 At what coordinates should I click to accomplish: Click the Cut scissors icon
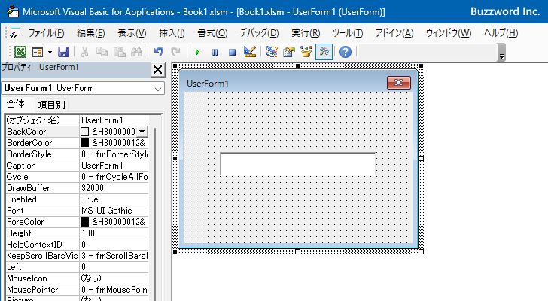(84, 53)
